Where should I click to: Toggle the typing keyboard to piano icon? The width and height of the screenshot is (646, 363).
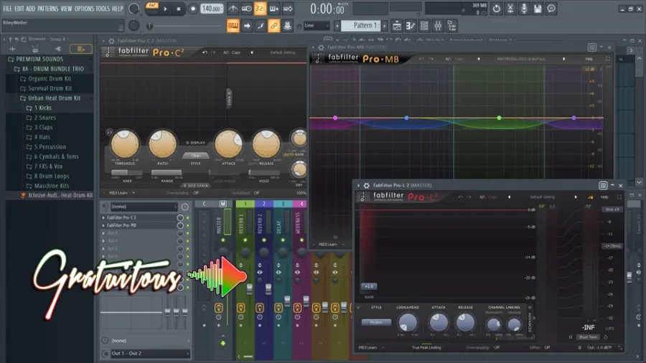pos(233,26)
